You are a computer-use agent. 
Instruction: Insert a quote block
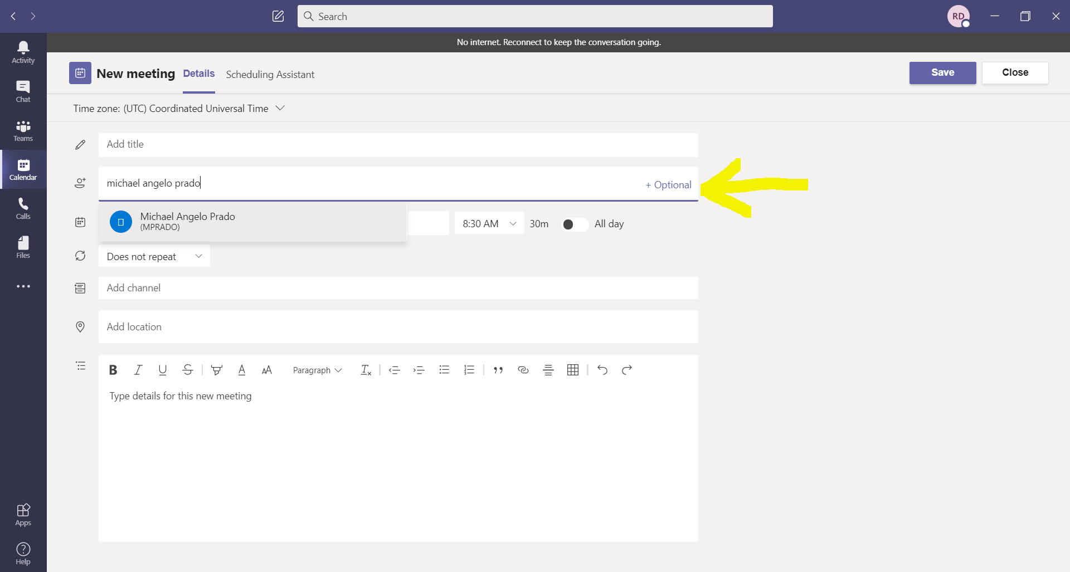pyautogui.click(x=498, y=370)
